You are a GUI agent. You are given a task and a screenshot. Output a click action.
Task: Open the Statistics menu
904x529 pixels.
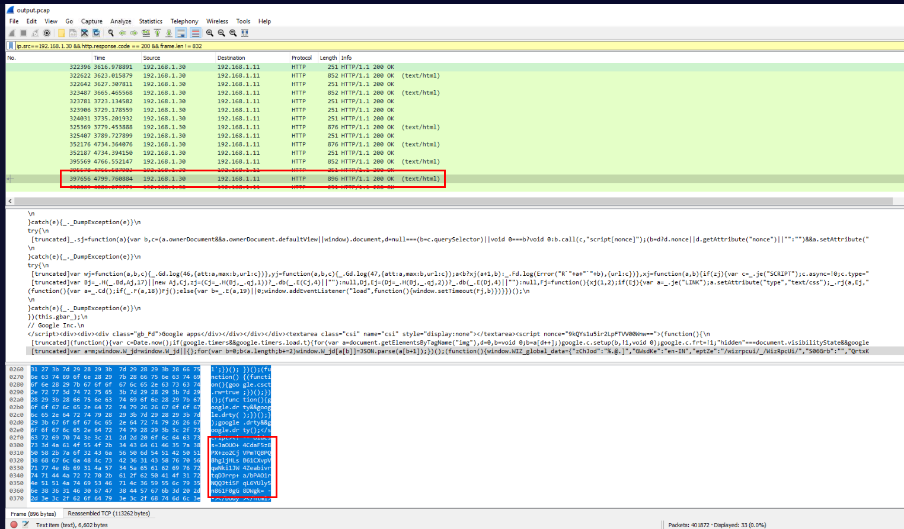coord(151,21)
